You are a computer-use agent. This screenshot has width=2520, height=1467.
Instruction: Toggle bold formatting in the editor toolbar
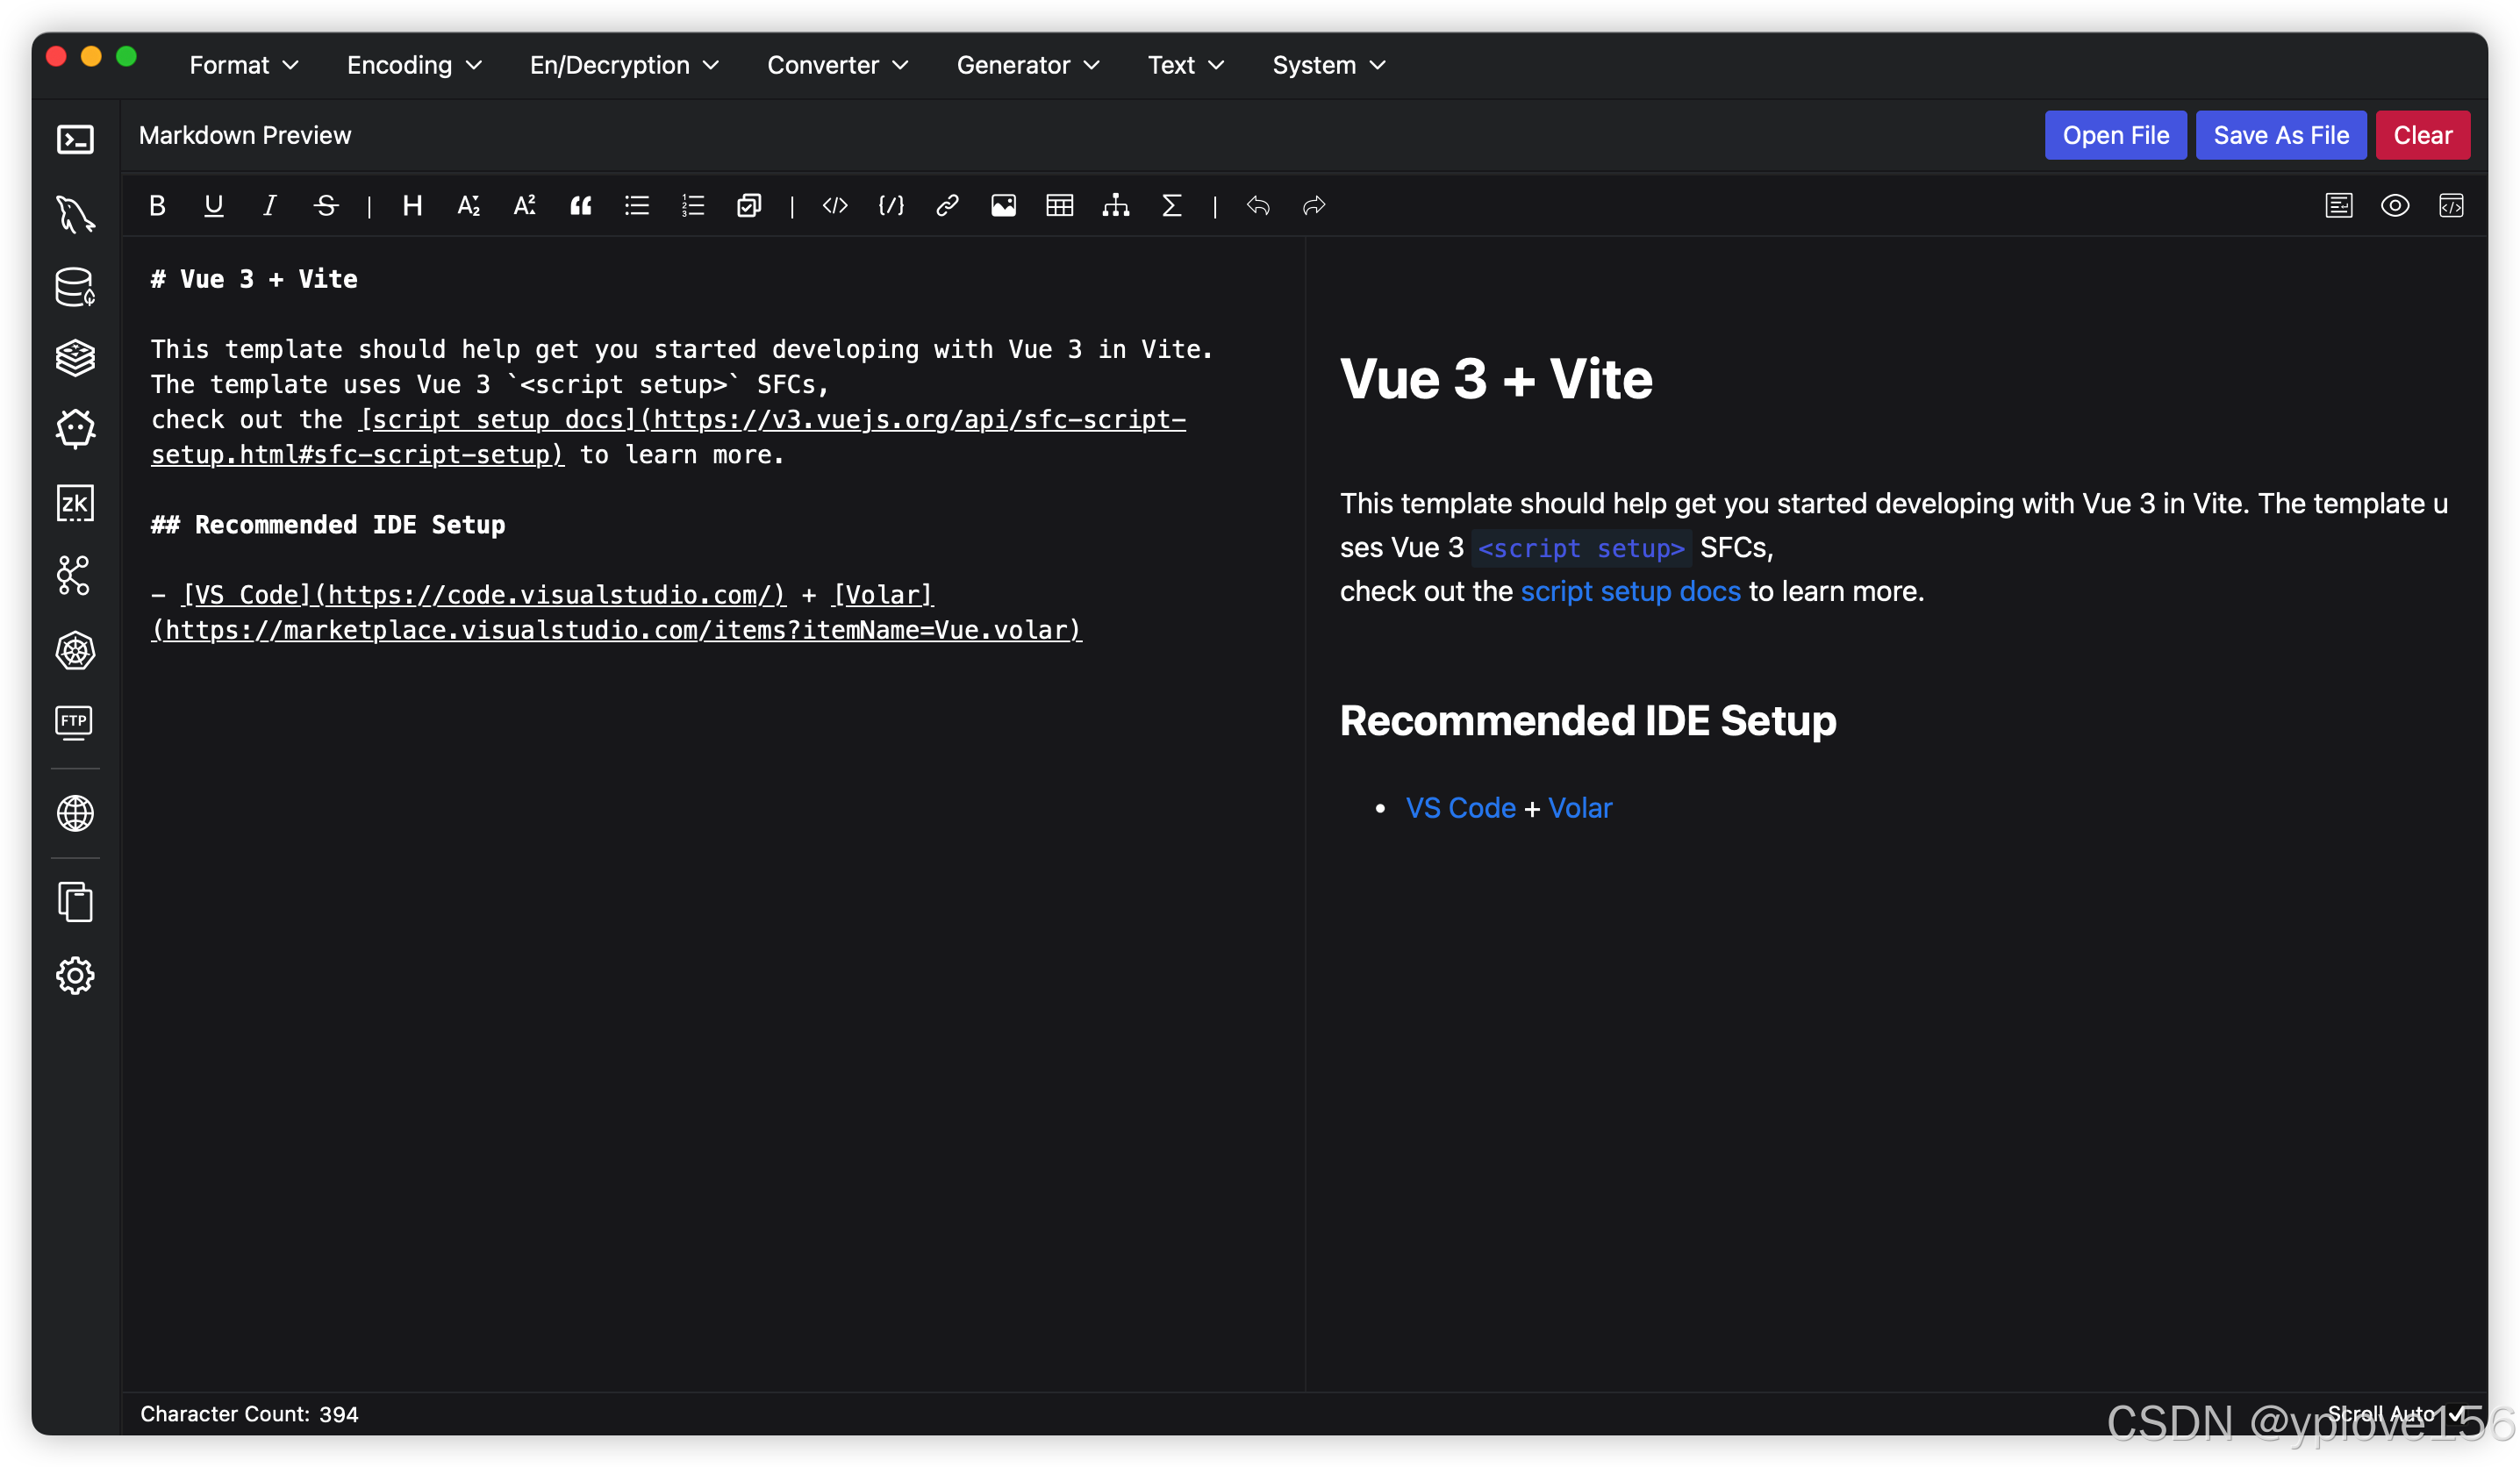click(157, 206)
